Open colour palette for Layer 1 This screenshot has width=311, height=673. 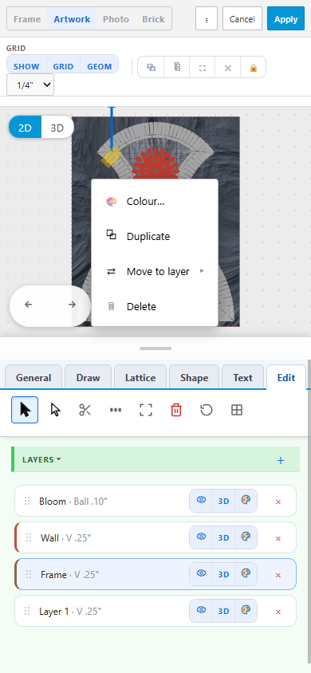click(246, 610)
